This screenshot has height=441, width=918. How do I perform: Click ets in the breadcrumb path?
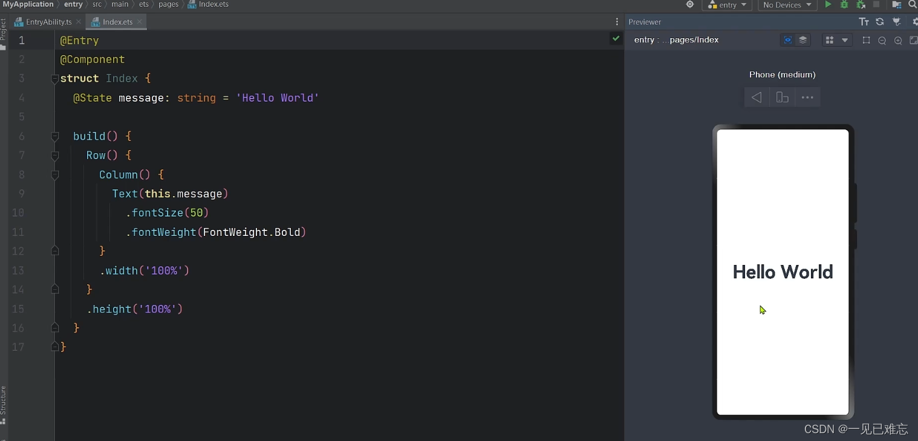coord(143,4)
